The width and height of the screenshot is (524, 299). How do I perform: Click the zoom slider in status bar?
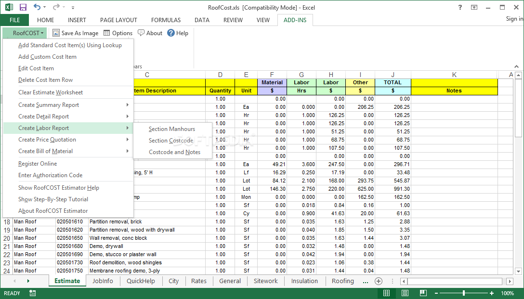pos(464,293)
